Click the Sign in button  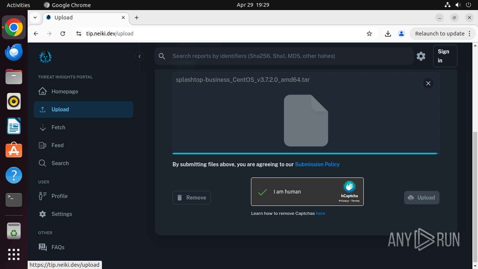point(445,56)
